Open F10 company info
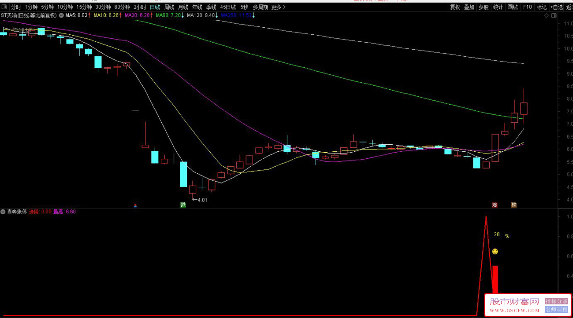The image size is (573, 318). coord(527,7)
